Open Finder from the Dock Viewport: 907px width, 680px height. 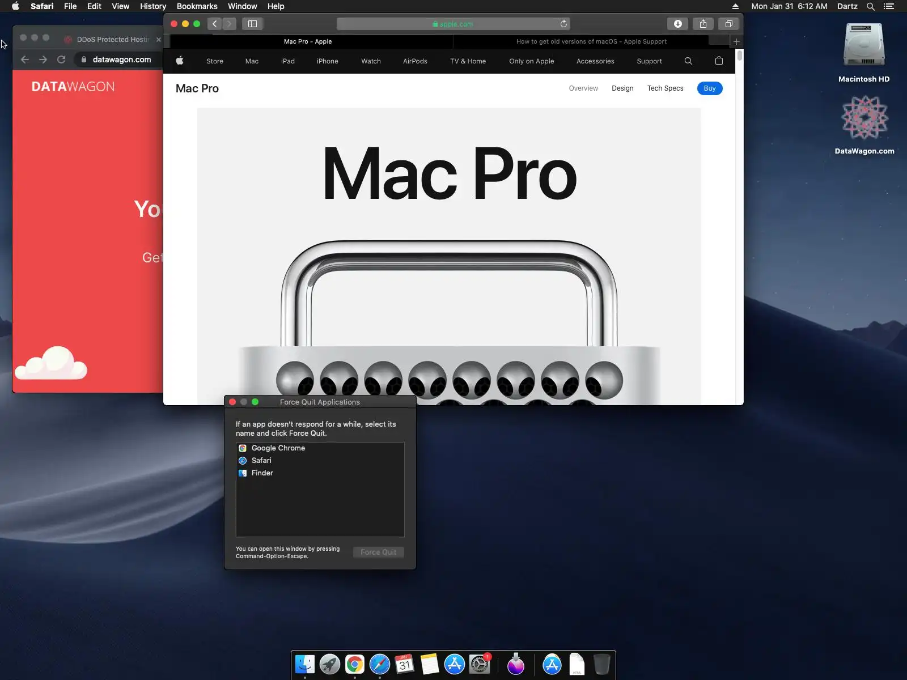[x=305, y=664]
